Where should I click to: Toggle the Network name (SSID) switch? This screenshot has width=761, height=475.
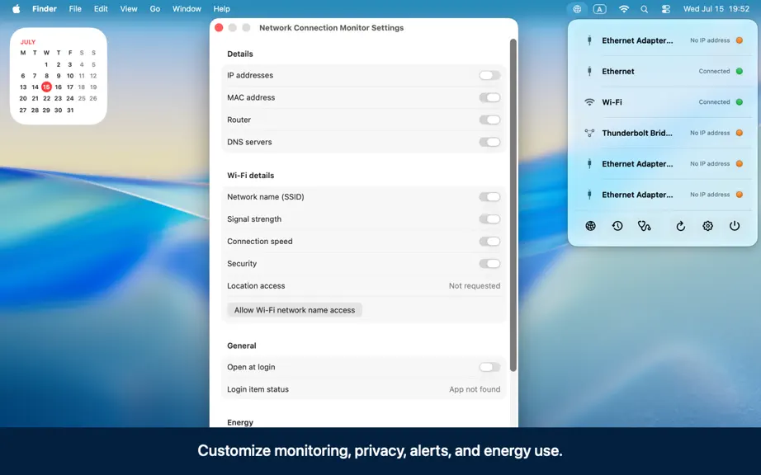pyautogui.click(x=489, y=197)
